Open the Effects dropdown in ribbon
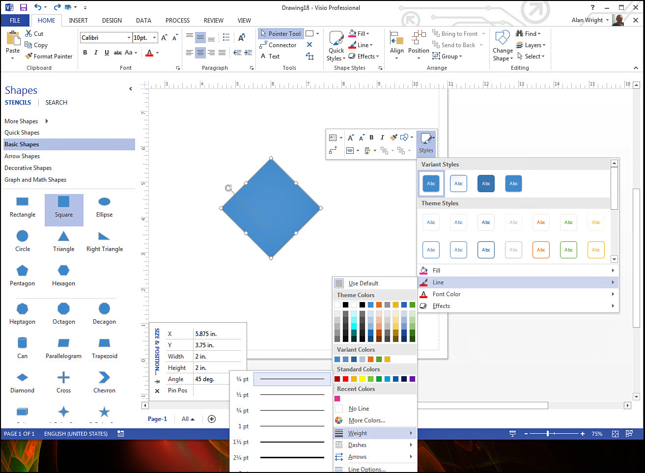The height and width of the screenshot is (473, 645). tap(364, 56)
